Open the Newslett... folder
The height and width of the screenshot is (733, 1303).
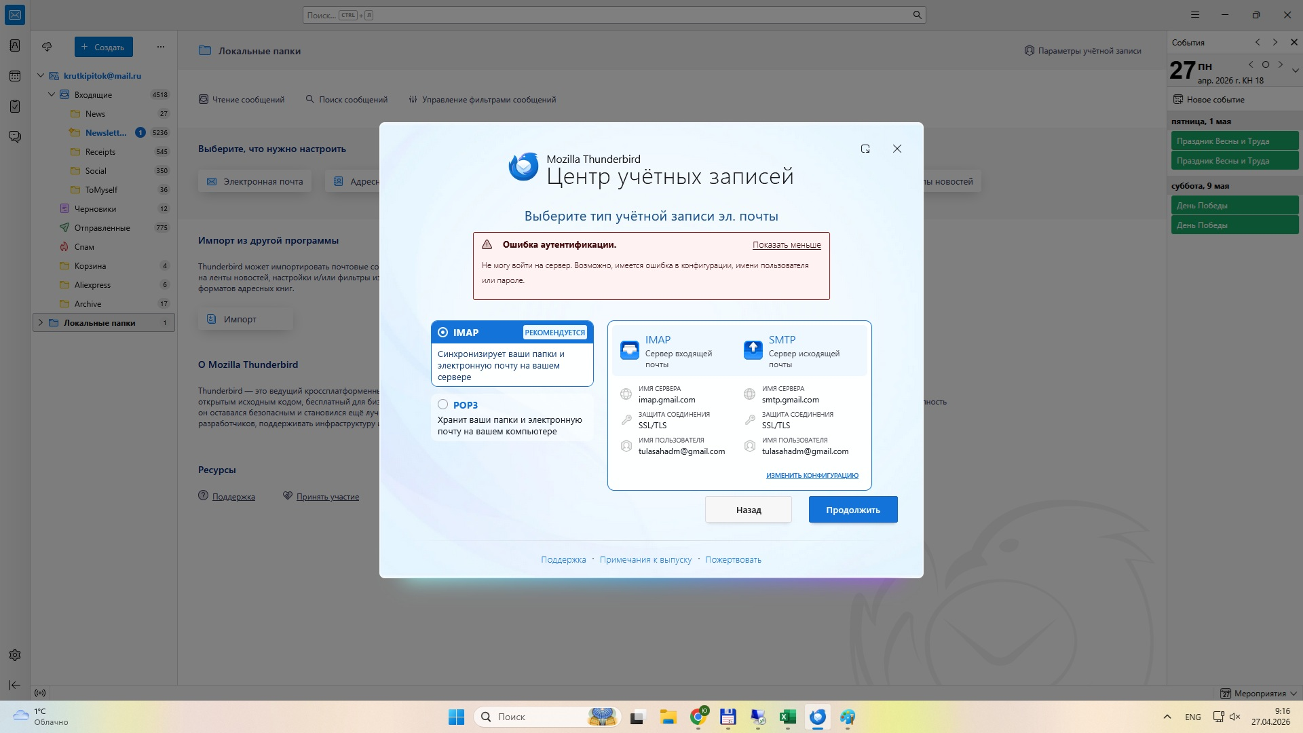106,133
